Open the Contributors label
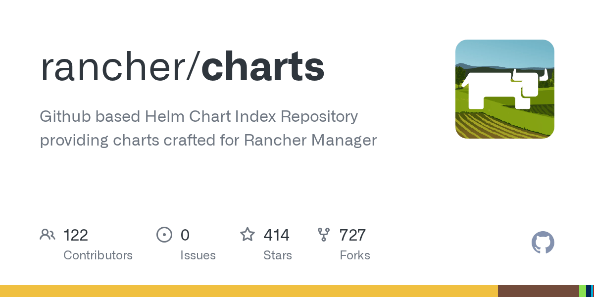The width and height of the screenshot is (594, 297). coord(98,255)
